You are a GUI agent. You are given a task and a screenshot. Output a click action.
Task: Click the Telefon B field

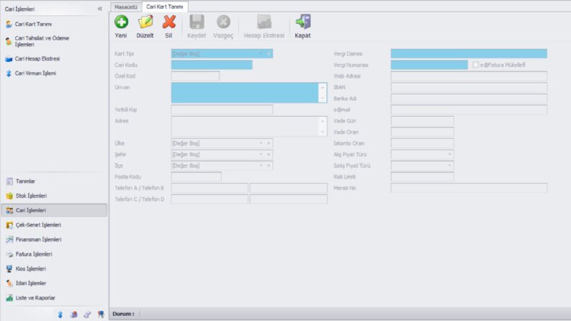[289, 188]
